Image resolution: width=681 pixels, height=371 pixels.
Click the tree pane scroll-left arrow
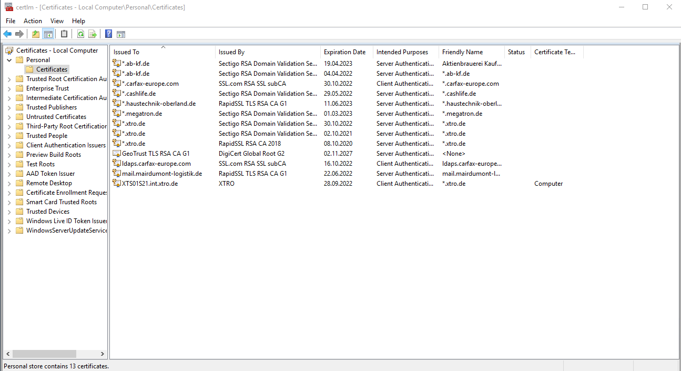click(x=7, y=354)
